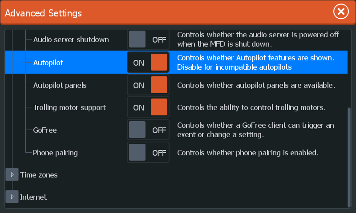Click the Time zones label
The image size is (356, 213).
click(39, 175)
